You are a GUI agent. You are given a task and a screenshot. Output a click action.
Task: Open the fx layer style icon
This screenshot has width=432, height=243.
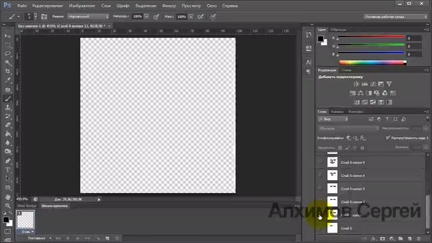373,238
